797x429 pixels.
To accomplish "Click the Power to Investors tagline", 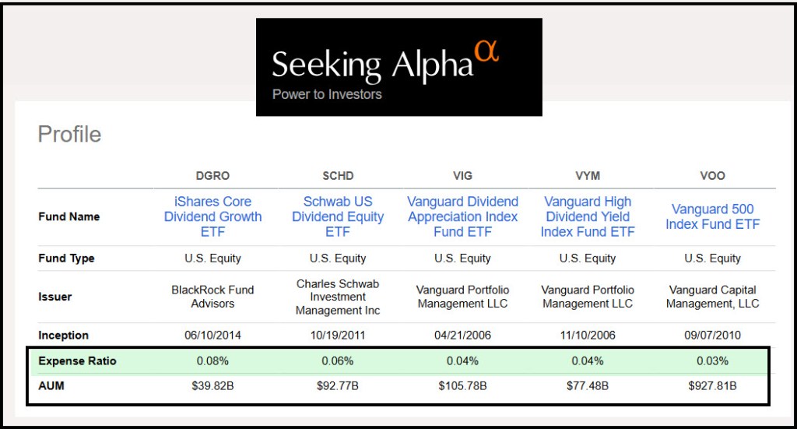I will click(327, 94).
